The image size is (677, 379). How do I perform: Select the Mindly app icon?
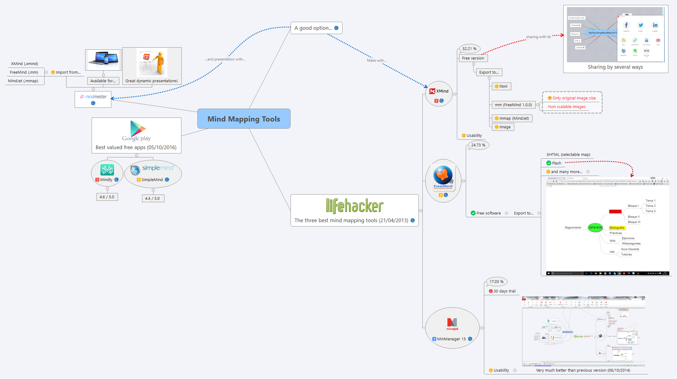point(107,169)
